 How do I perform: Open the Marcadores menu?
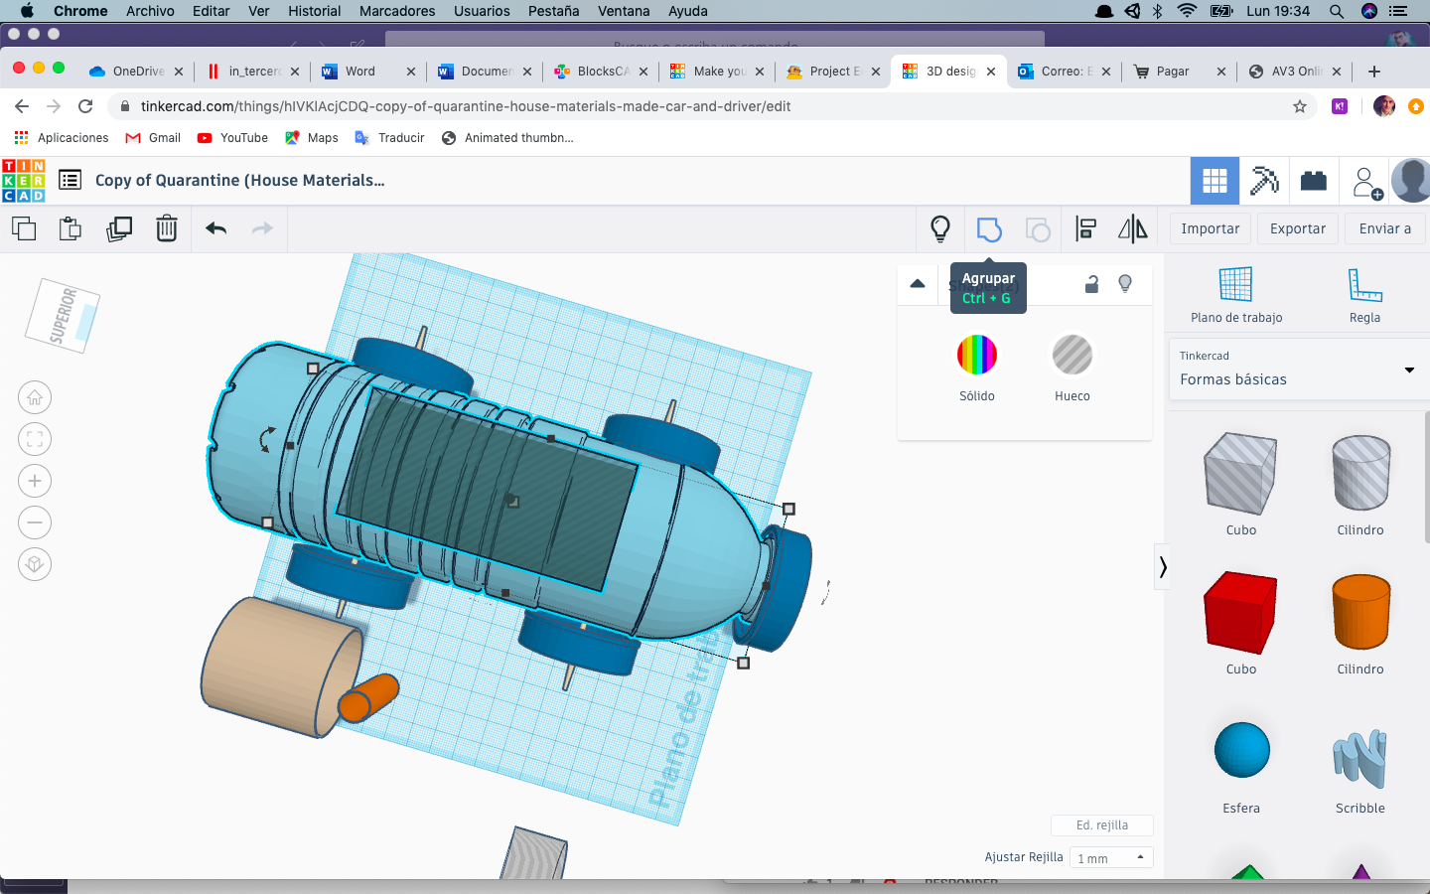point(397,11)
